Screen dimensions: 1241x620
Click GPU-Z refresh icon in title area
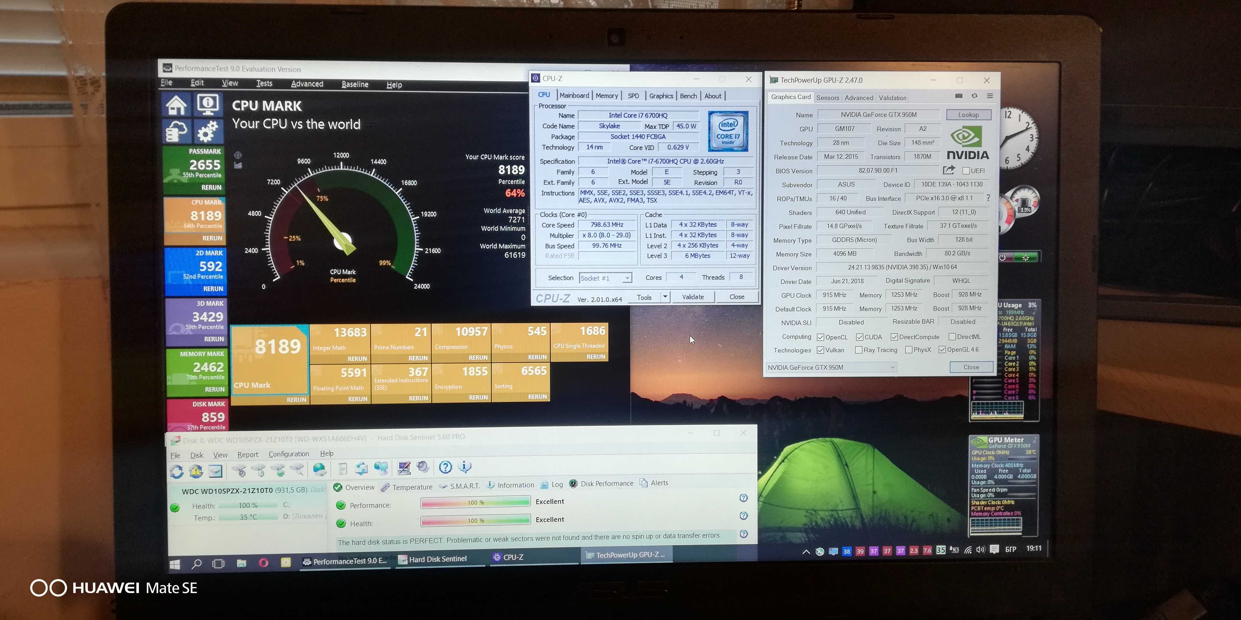coord(974,96)
